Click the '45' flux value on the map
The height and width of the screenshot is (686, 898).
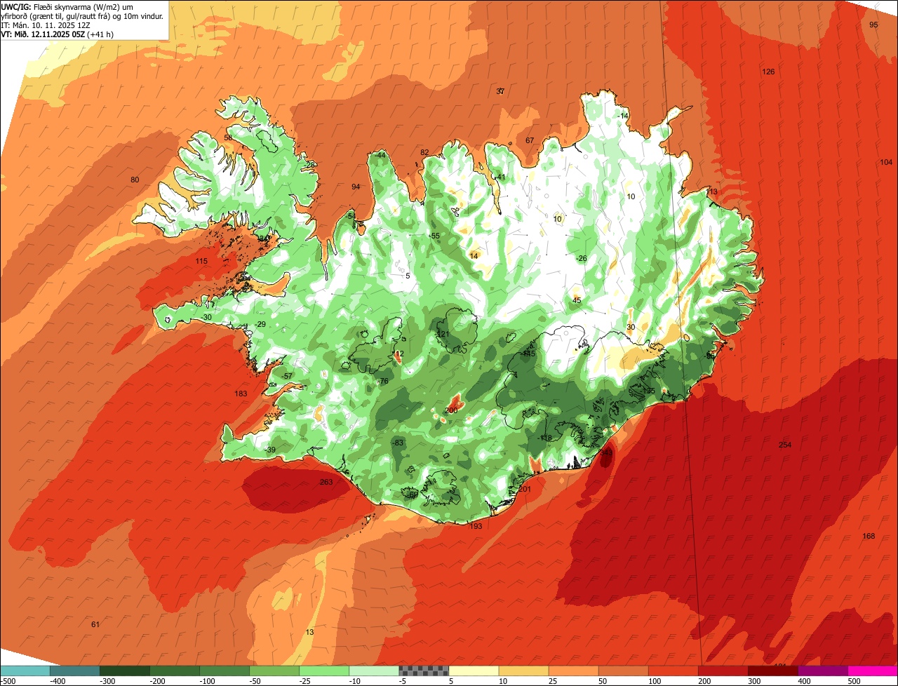click(577, 300)
